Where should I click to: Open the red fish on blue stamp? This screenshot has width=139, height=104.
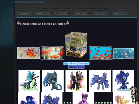pyautogui.click(x=101, y=53)
